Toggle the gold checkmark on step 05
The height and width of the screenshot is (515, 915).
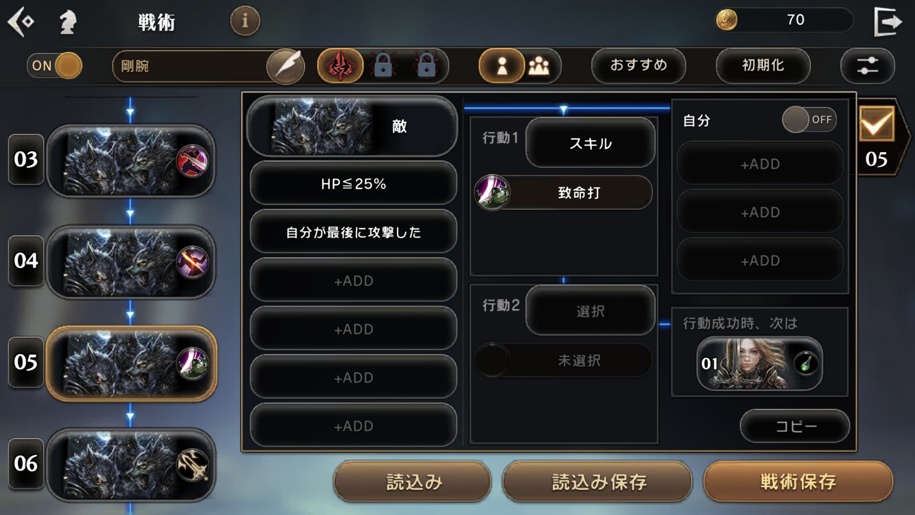click(876, 124)
